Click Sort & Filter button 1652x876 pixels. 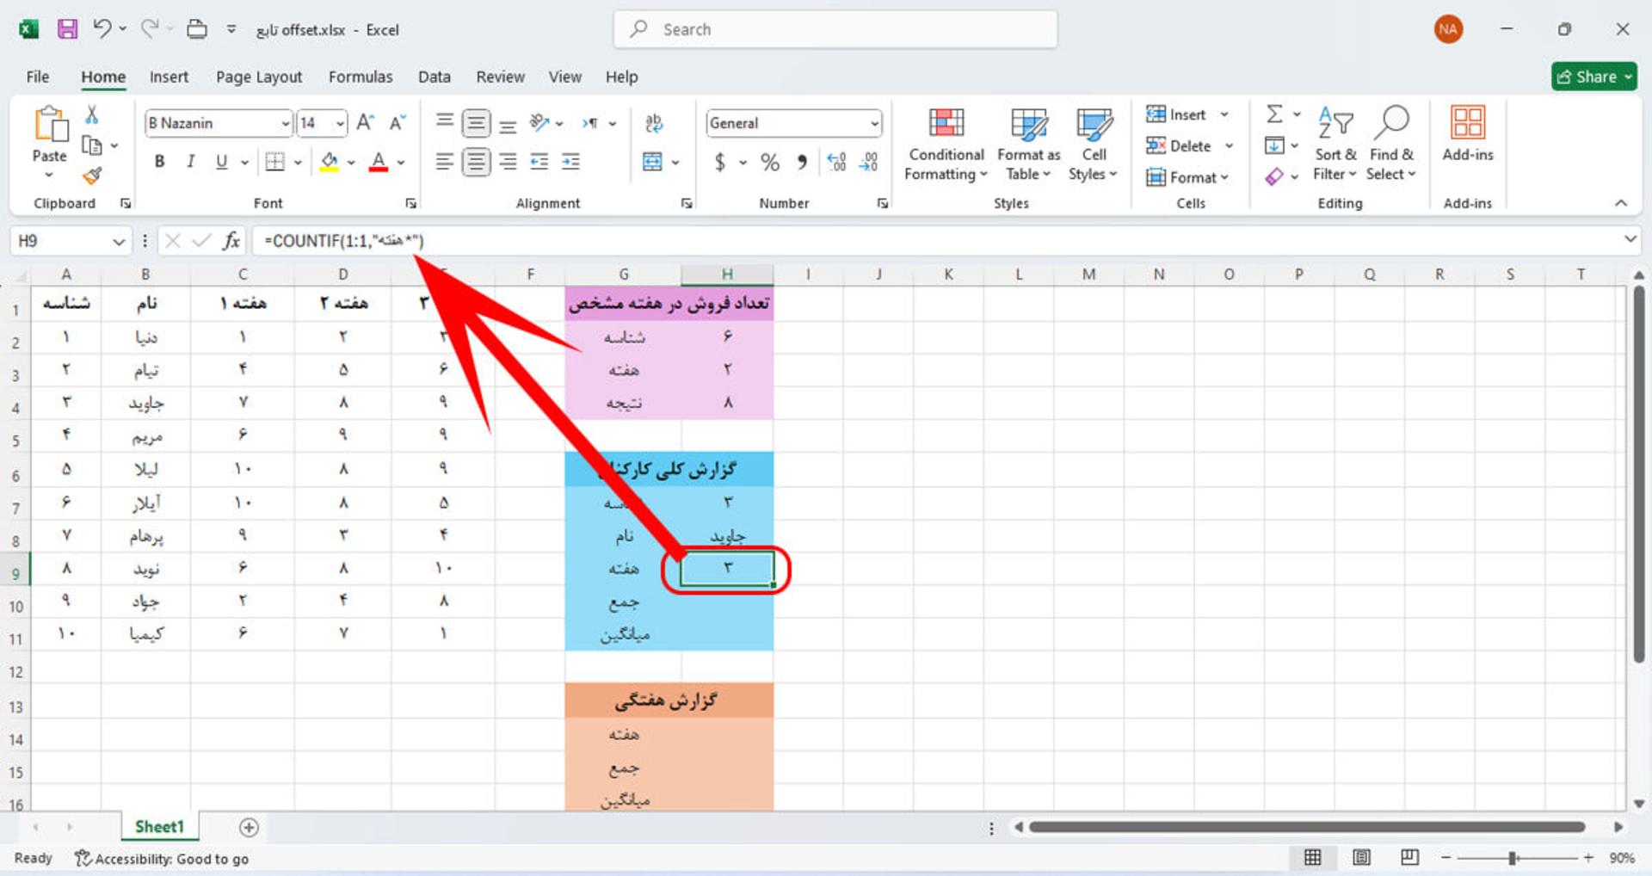(x=1335, y=145)
